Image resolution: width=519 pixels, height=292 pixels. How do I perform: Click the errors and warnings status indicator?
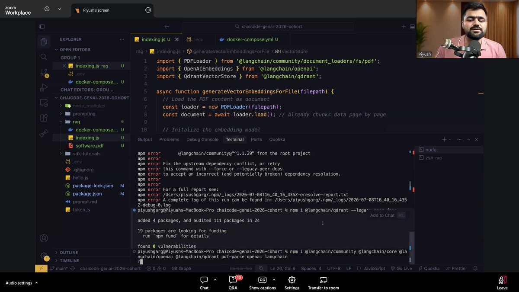coord(156,268)
